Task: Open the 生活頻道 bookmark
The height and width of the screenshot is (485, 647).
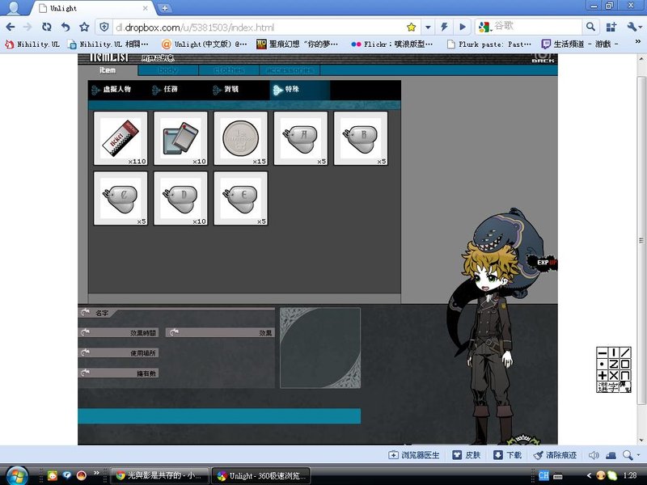Action: coord(580,44)
